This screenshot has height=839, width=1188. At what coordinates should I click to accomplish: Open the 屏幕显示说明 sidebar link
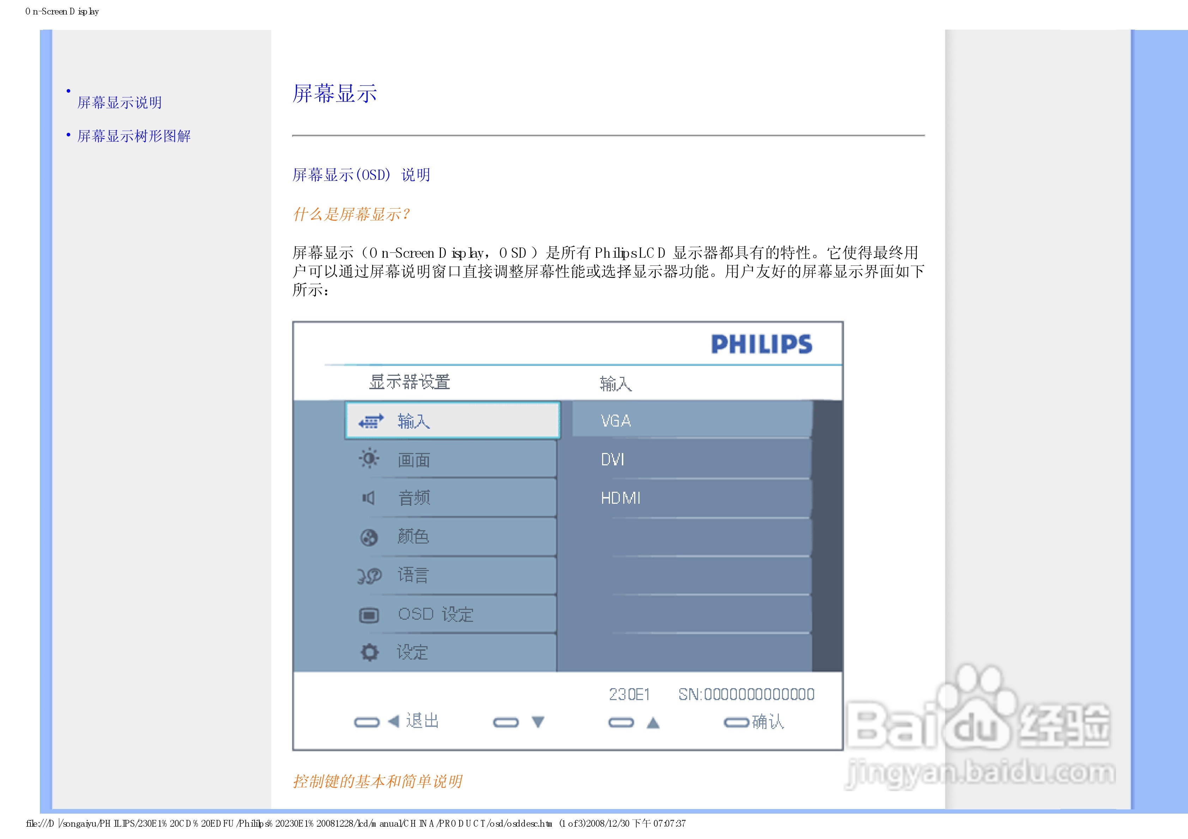[120, 103]
